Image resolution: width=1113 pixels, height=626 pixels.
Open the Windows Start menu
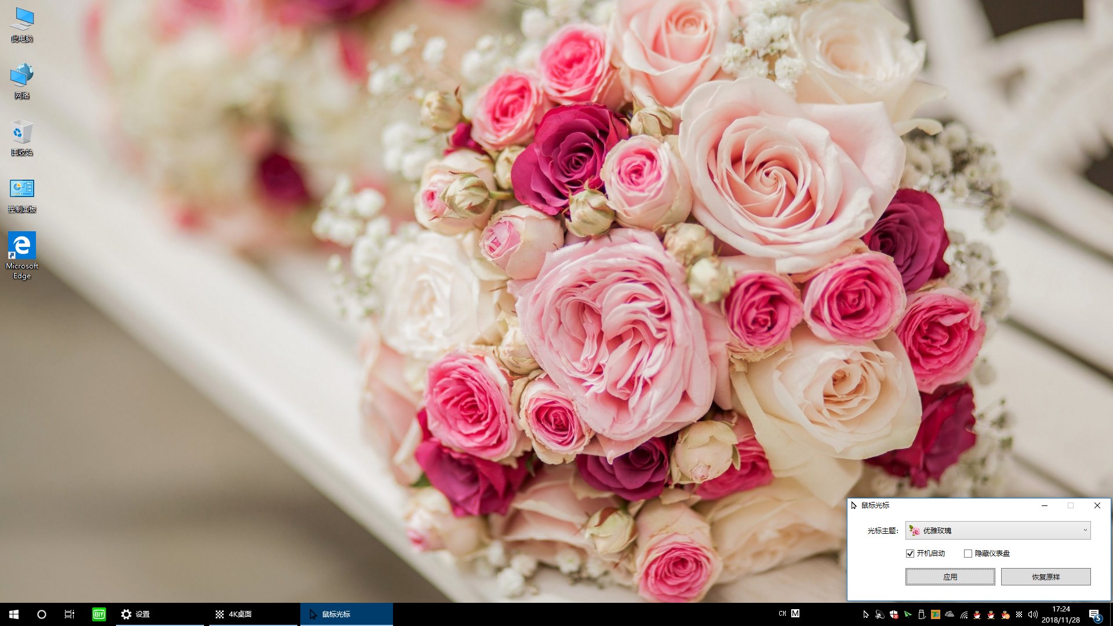pyautogui.click(x=14, y=614)
